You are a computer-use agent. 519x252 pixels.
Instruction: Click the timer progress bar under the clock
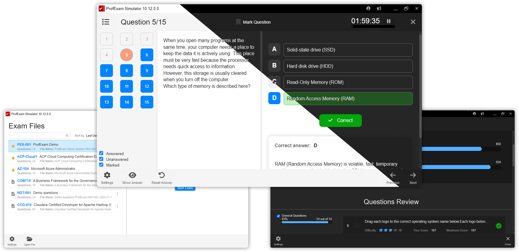tap(373, 27)
